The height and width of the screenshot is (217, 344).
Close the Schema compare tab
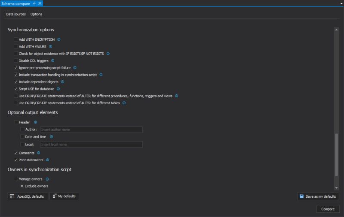click(x=40, y=3)
